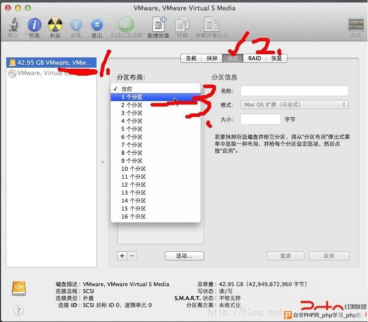Click the Verify (验证) microscope icon

(13, 25)
